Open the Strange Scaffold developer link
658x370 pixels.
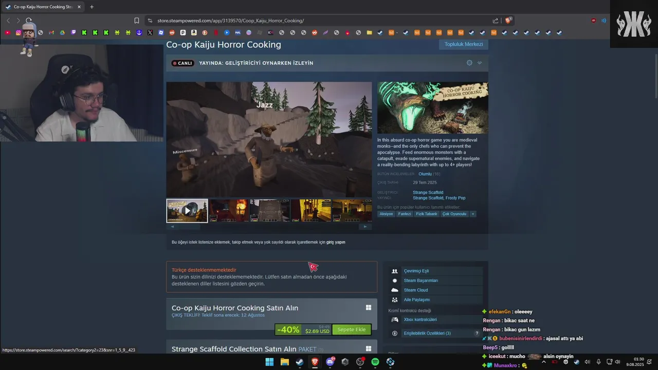tap(428, 192)
